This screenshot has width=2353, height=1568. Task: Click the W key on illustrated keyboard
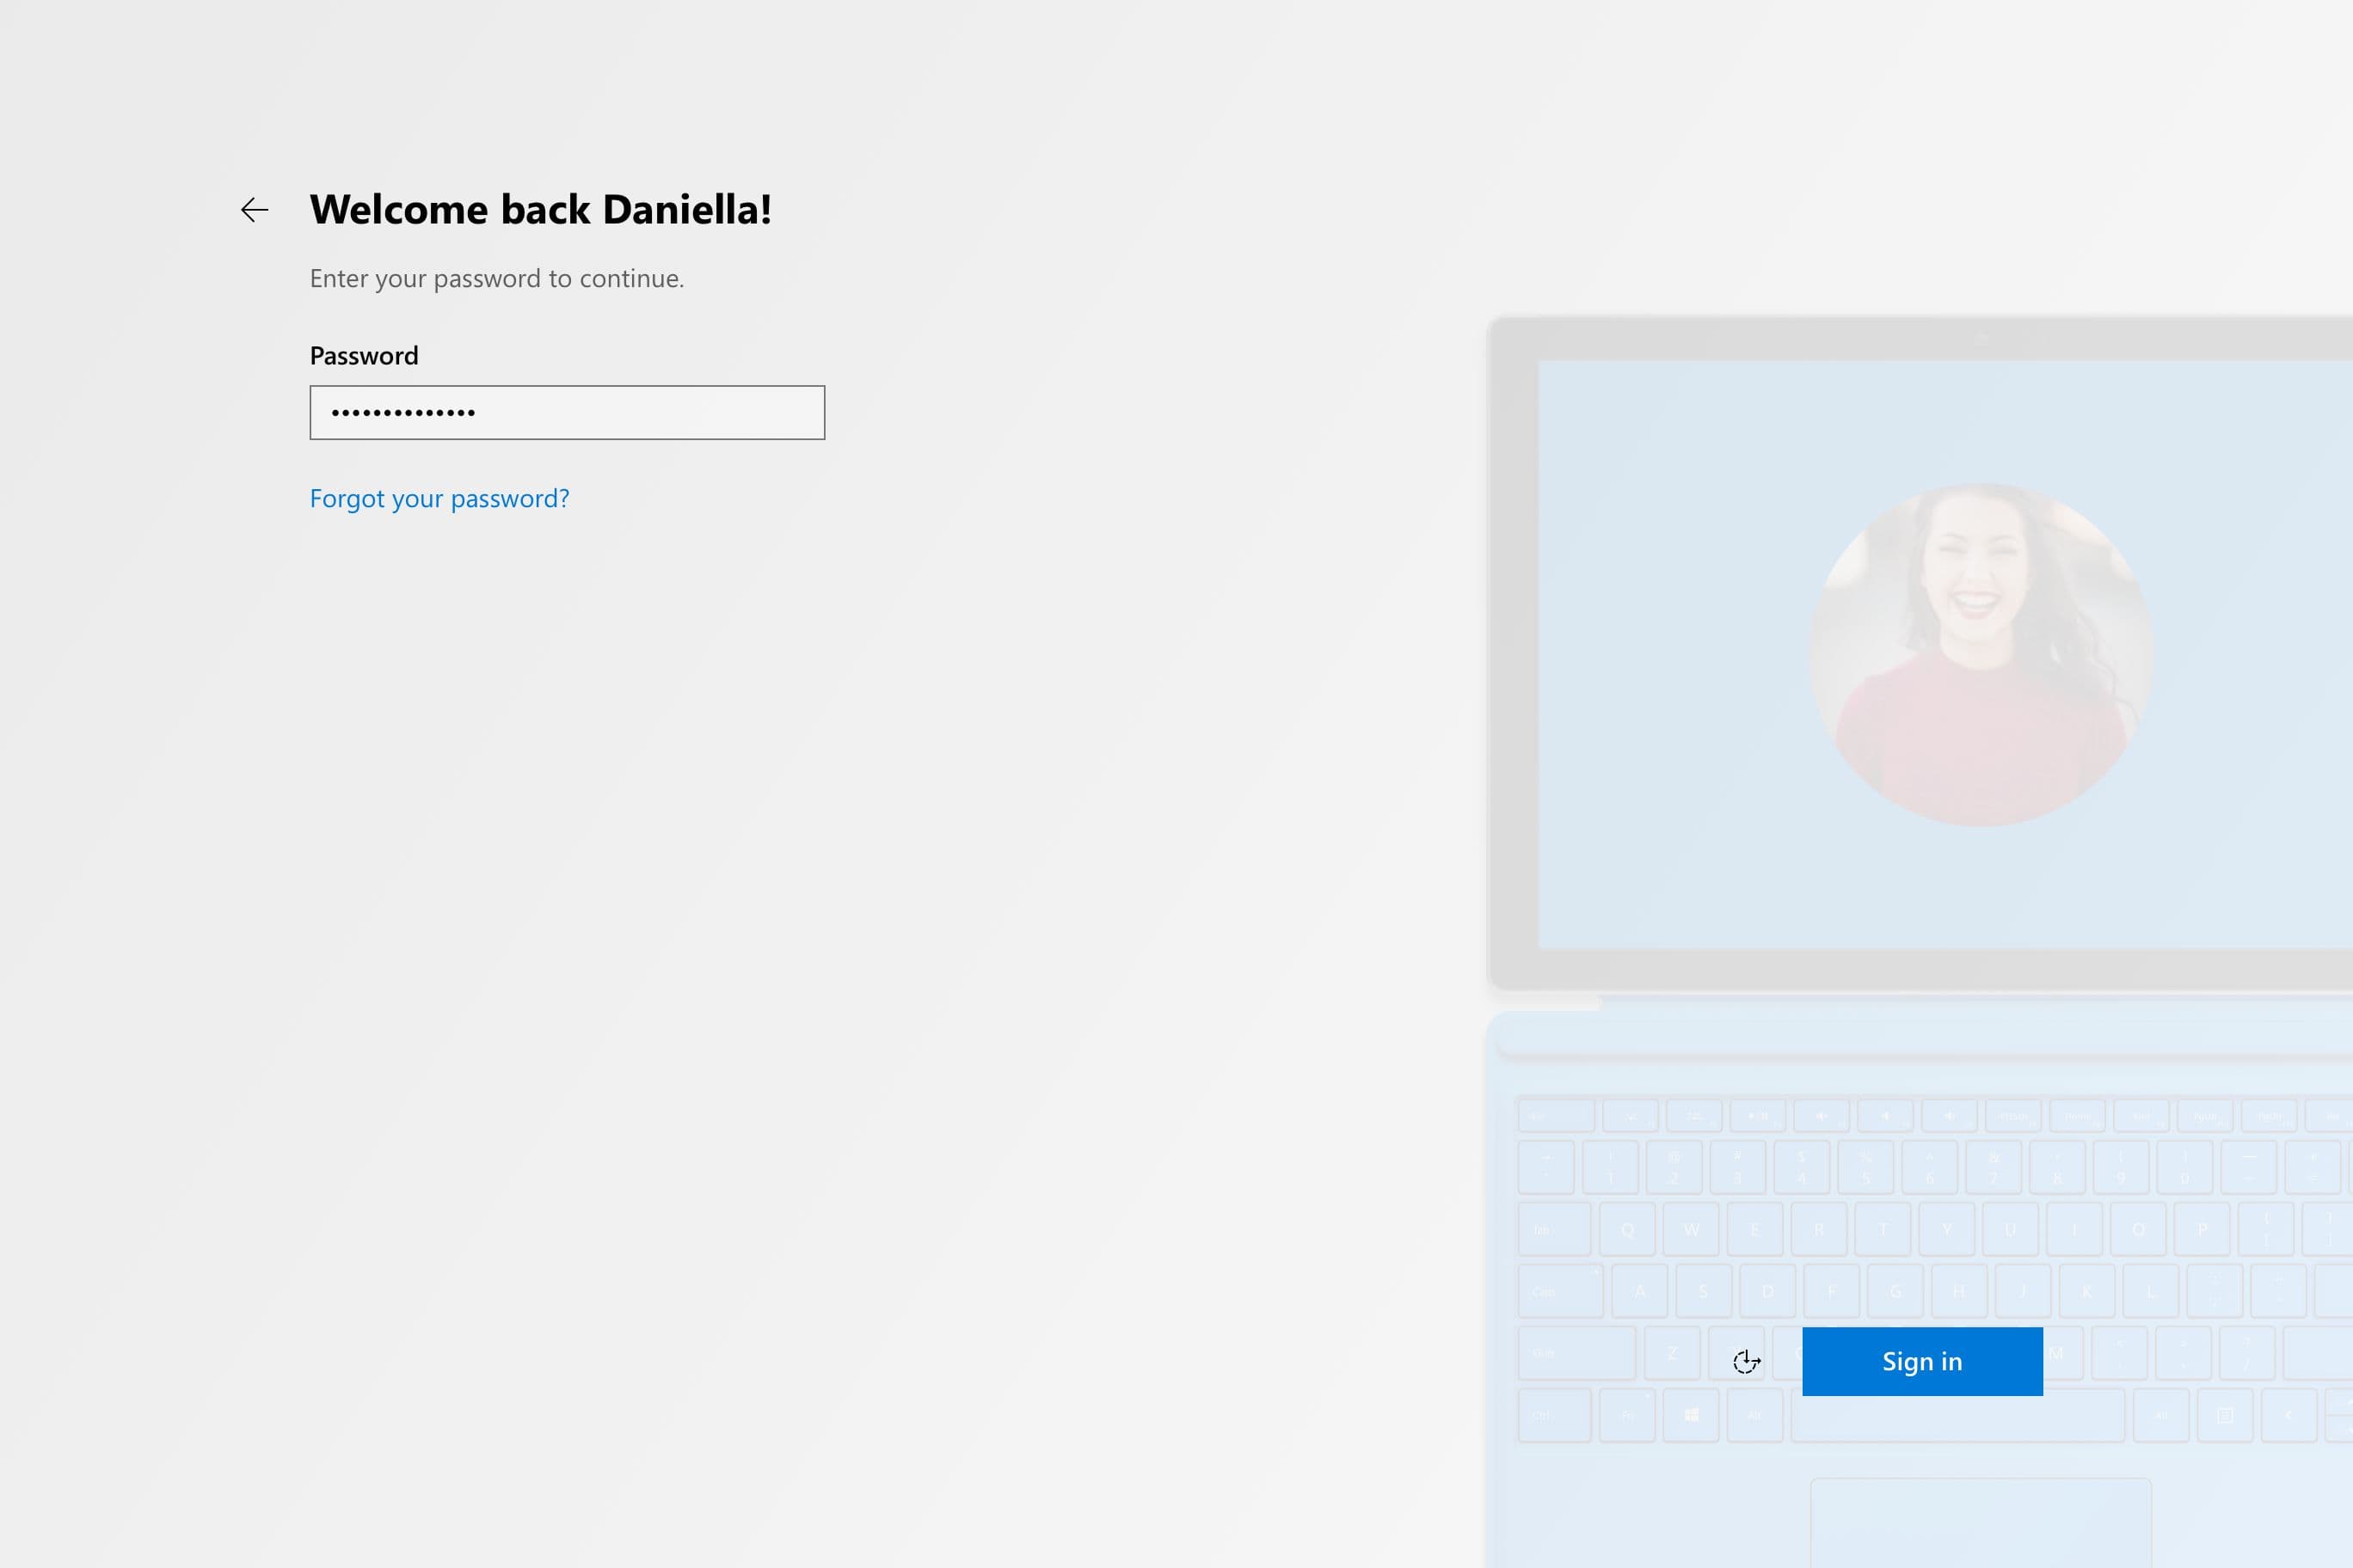[1691, 1230]
